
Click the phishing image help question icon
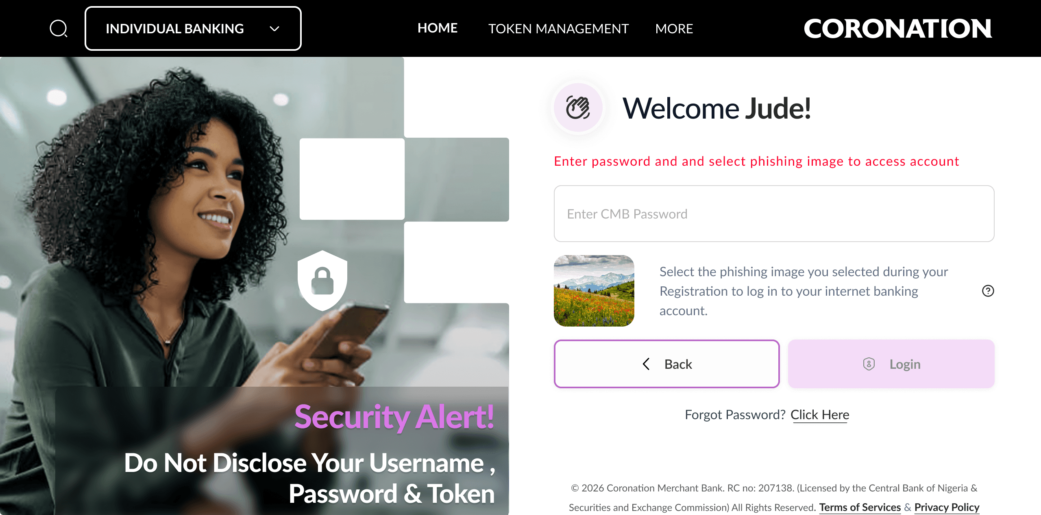[x=988, y=291]
